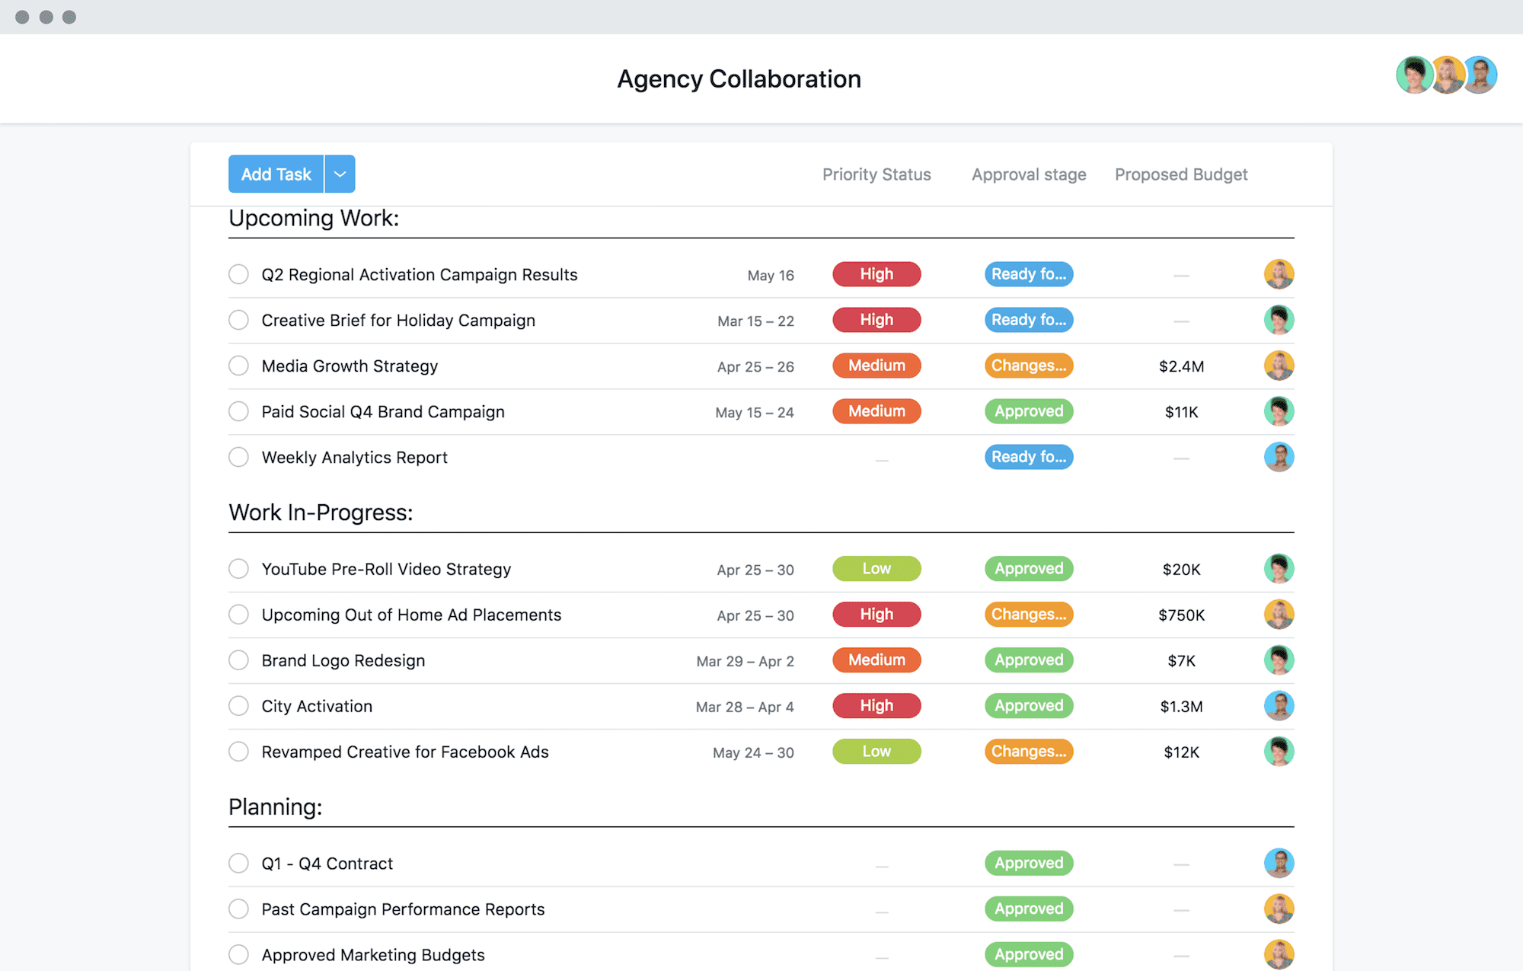
Task: Click the Planning section header label
Action: pos(276,806)
